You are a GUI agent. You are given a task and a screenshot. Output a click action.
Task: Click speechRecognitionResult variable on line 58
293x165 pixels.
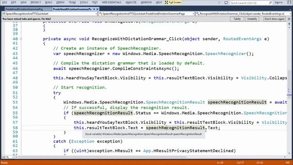click(x=175, y=128)
